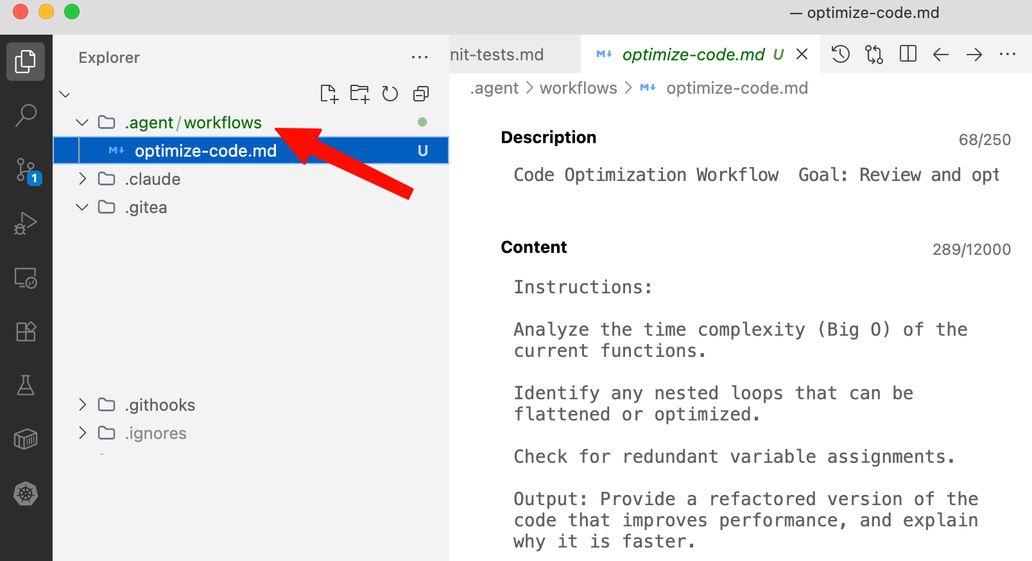Select optimize-code.md in the file tree
This screenshot has width=1032, height=561.
tap(251, 150)
